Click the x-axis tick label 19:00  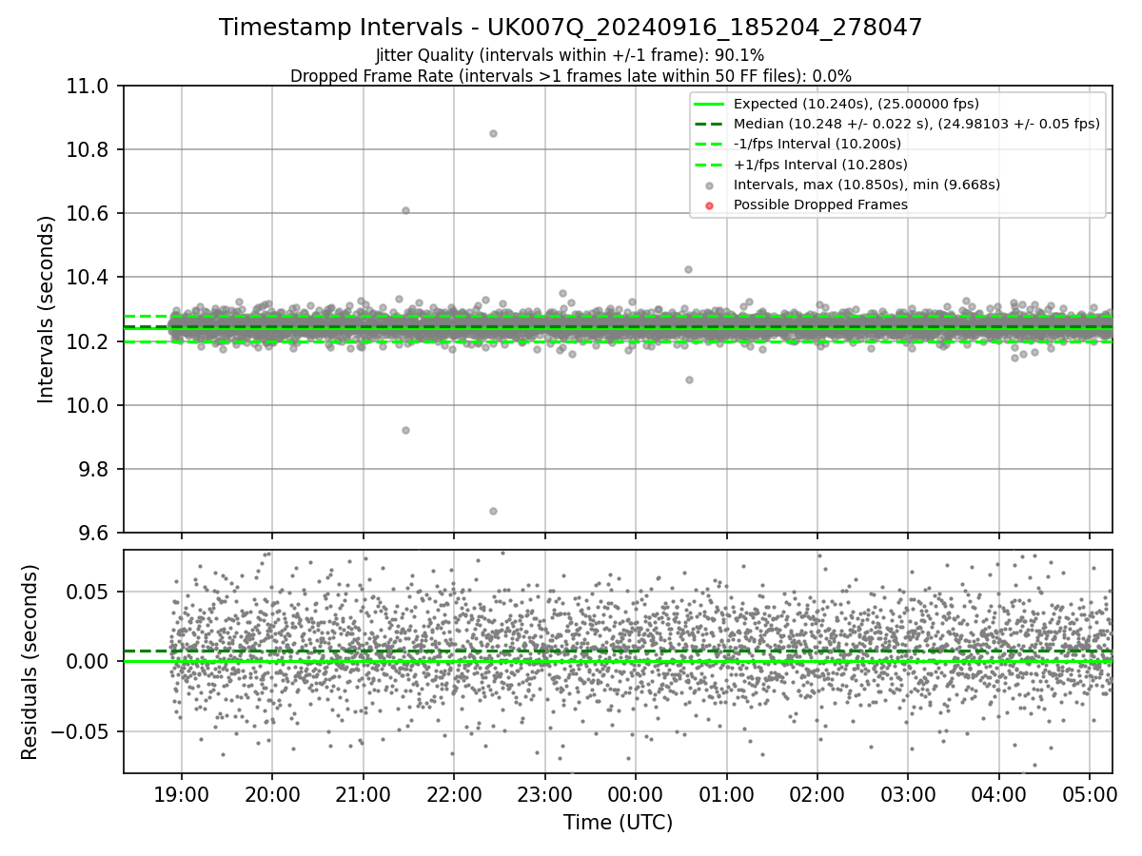[182, 793]
